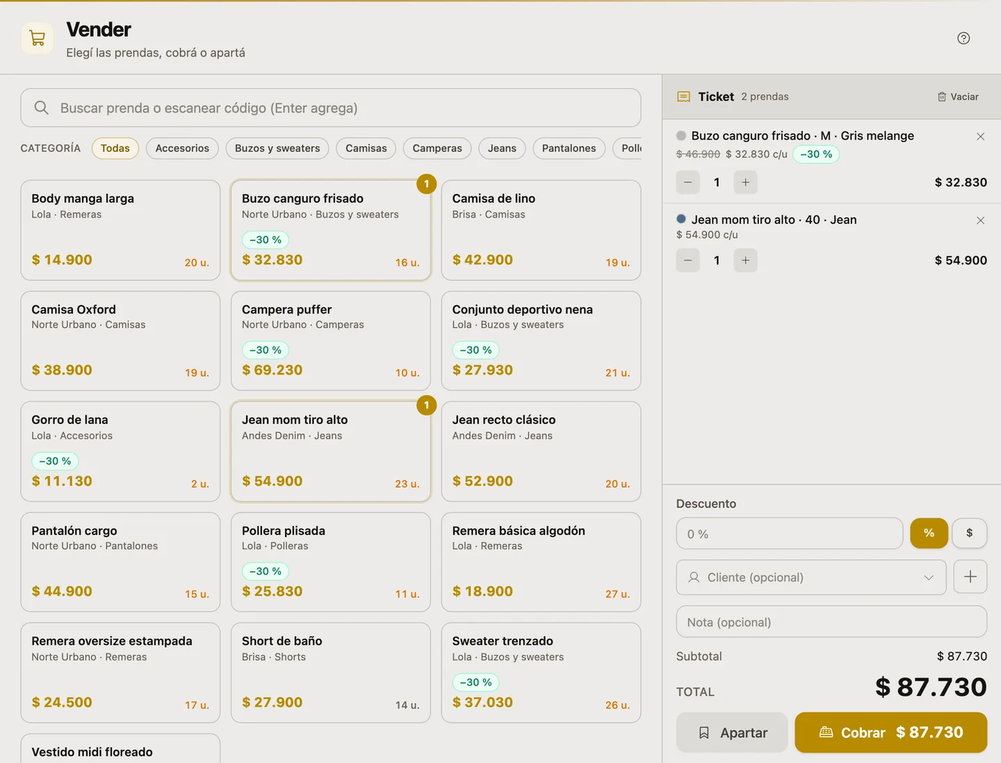The width and height of the screenshot is (1001, 763).
Task: Add Camisa Oxford product card
Action: (x=120, y=341)
